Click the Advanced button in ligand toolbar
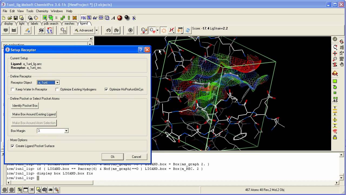This screenshot has width=346, height=195. pyautogui.click(x=84, y=30)
